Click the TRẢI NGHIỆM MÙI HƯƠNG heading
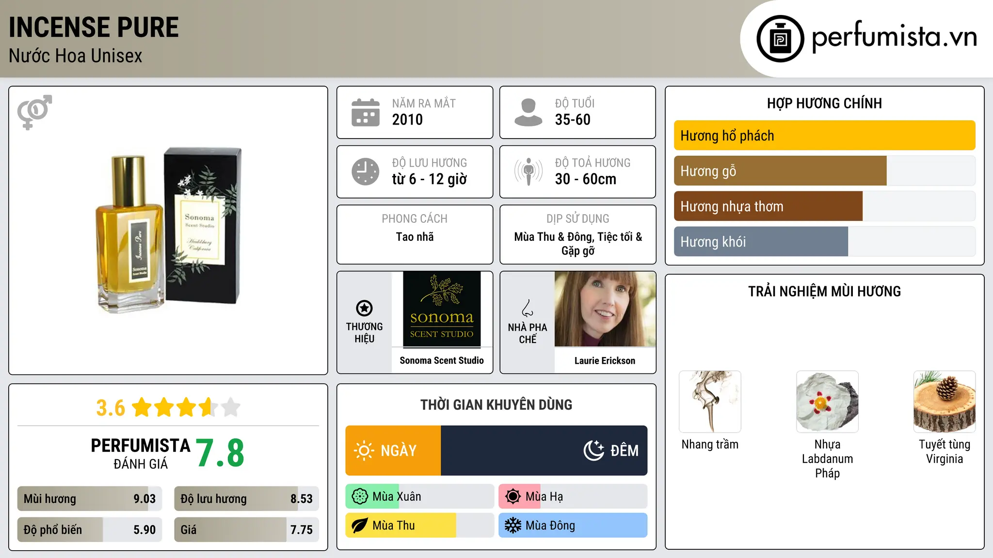This screenshot has width=993, height=558. coord(824,291)
